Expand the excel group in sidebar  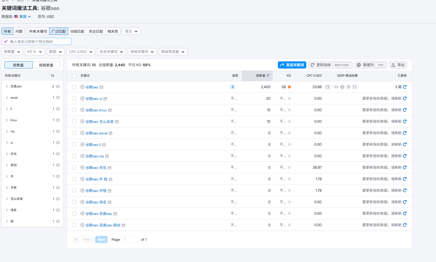point(7,98)
